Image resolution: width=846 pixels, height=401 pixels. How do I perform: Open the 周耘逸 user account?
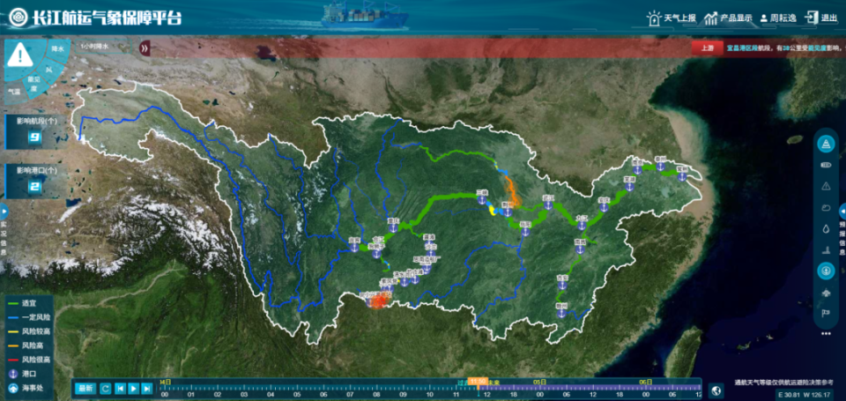click(x=778, y=18)
